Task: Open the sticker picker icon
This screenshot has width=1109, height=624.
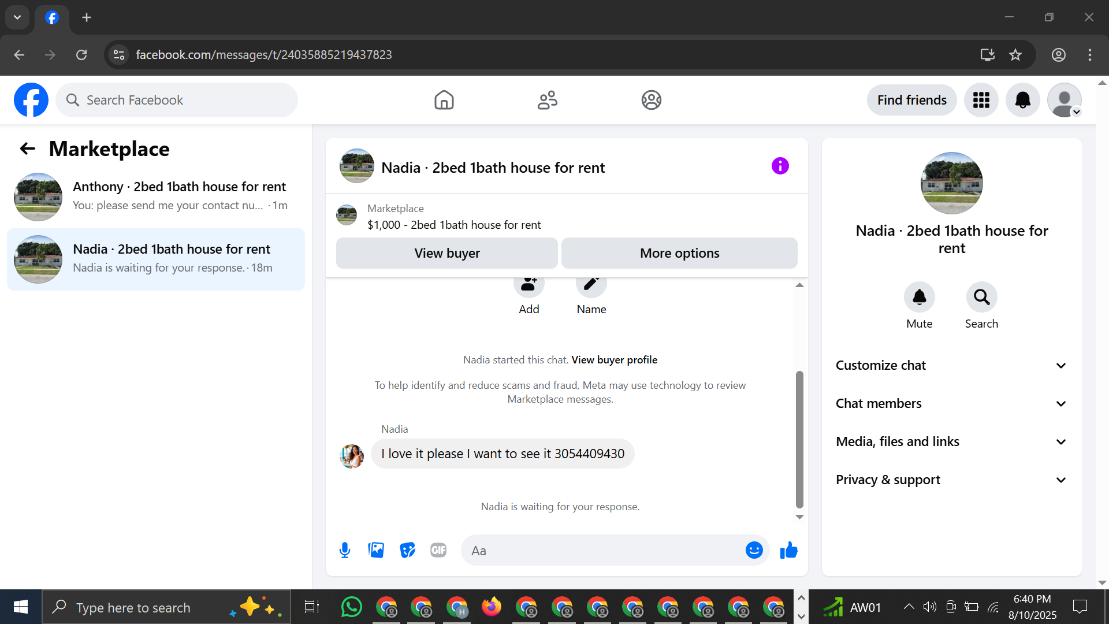Action: 407,550
